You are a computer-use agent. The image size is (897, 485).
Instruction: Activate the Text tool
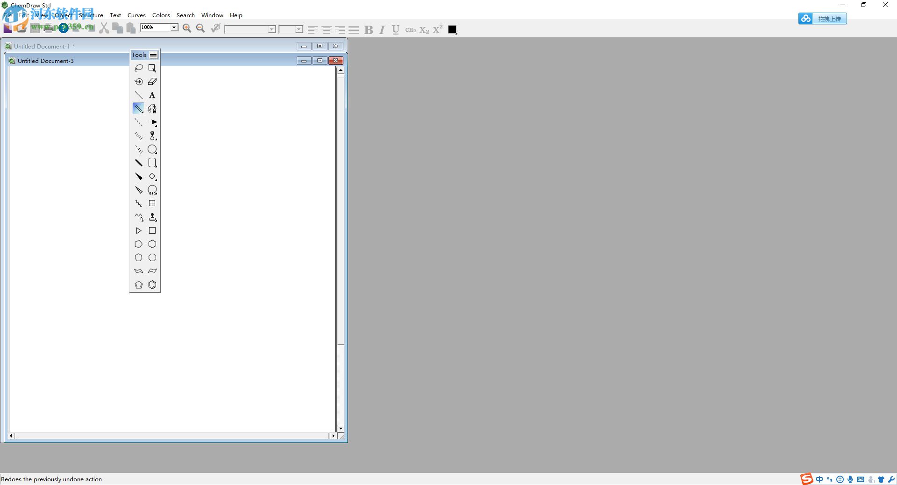(x=152, y=95)
